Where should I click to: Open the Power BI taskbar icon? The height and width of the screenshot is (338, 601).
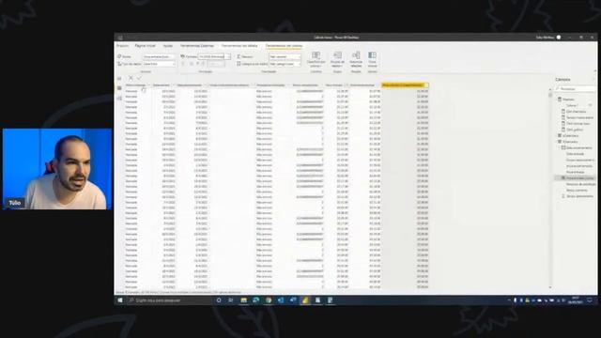305,300
